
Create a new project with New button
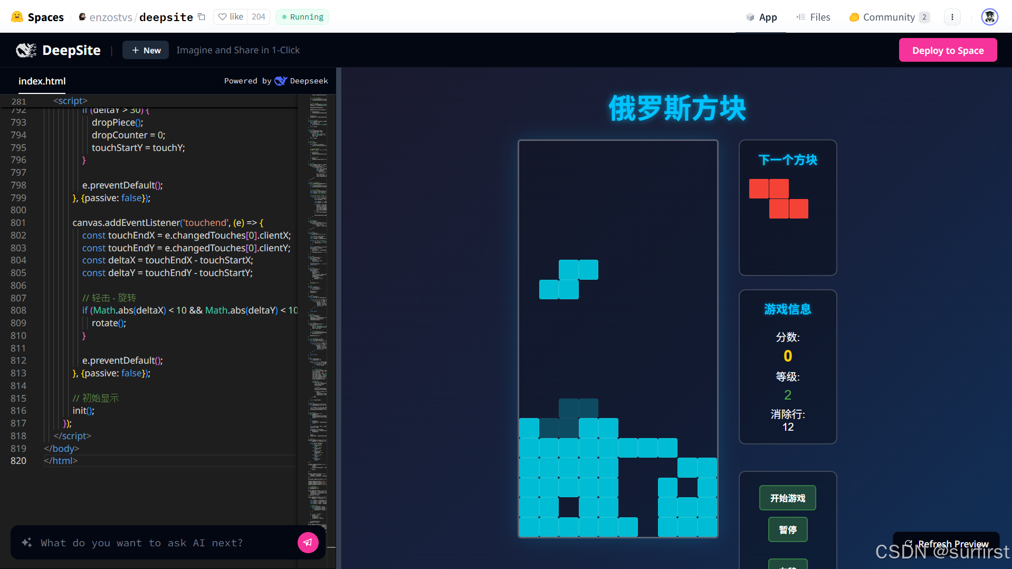146,50
